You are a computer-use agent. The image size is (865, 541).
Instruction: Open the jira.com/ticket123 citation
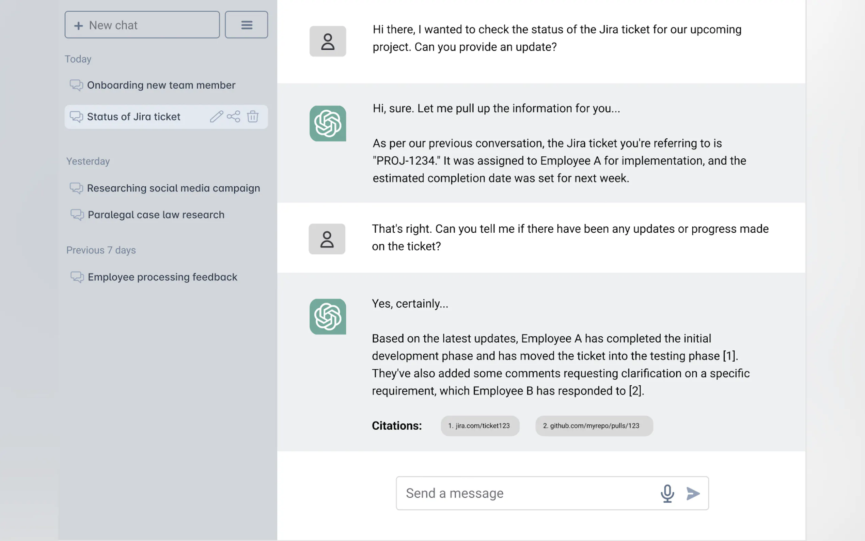(480, 426)
